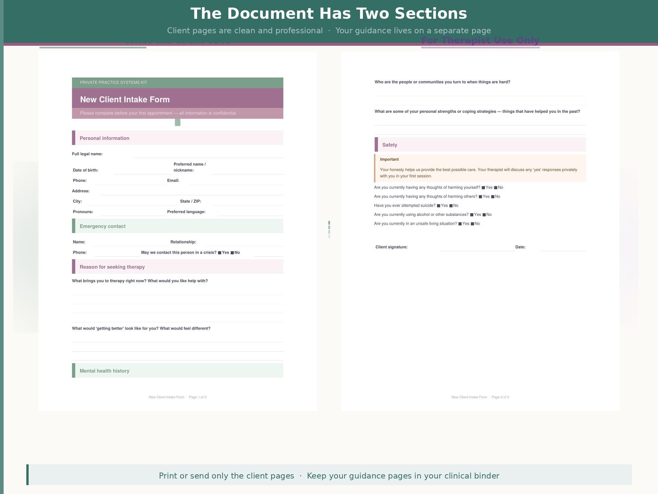658x494 pixels.
Task: Select the Reason for seeking therapy heading
Action: 178,266
